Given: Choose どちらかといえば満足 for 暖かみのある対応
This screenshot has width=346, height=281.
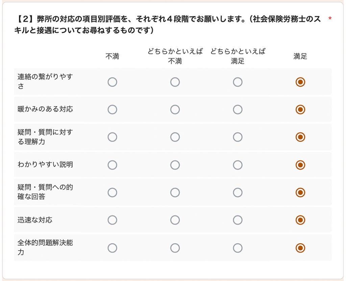Looking at the screenshot, I should (238, 109).
